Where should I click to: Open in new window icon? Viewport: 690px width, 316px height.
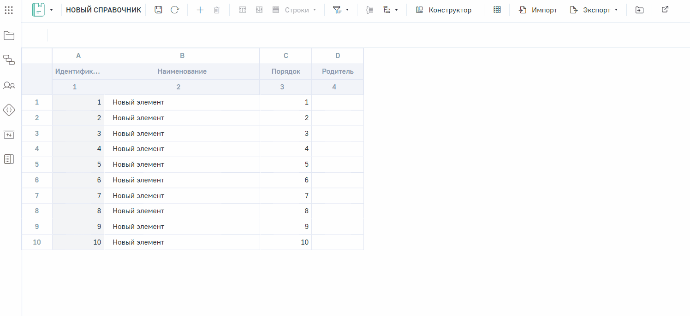[665, 9]
